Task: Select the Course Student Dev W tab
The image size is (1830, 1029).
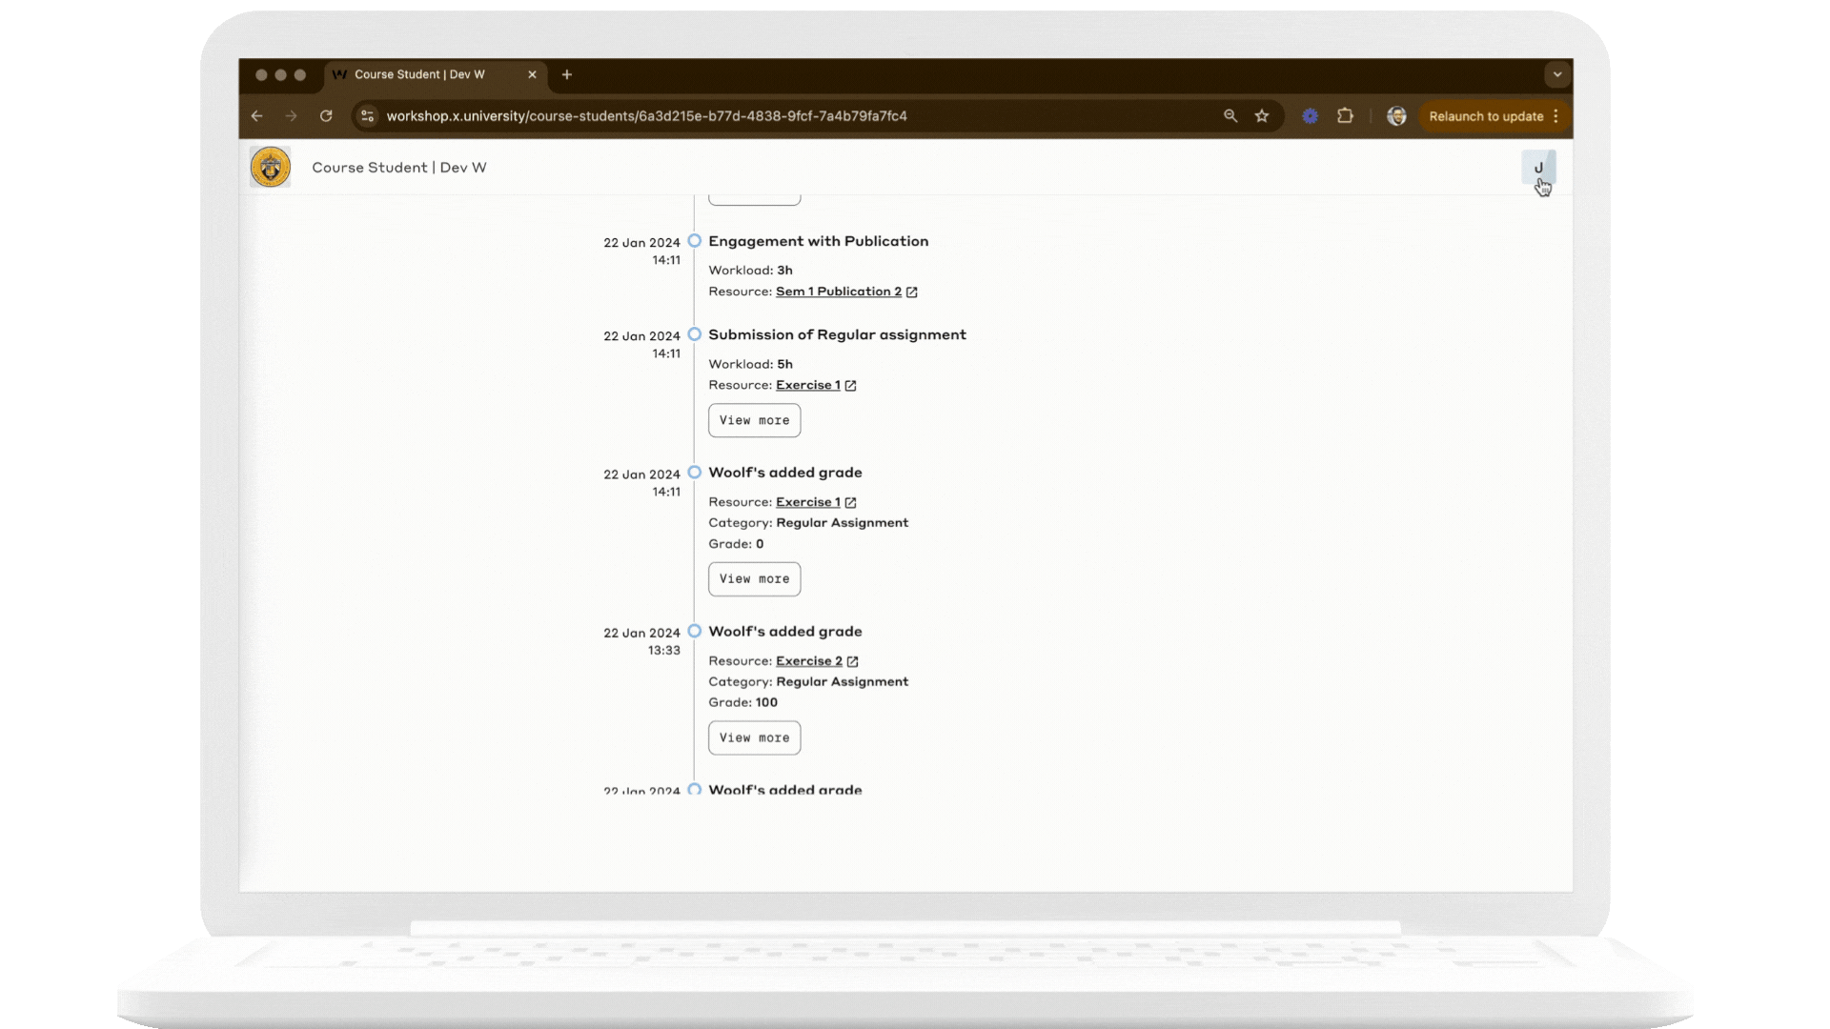Action: pos(419,74)
